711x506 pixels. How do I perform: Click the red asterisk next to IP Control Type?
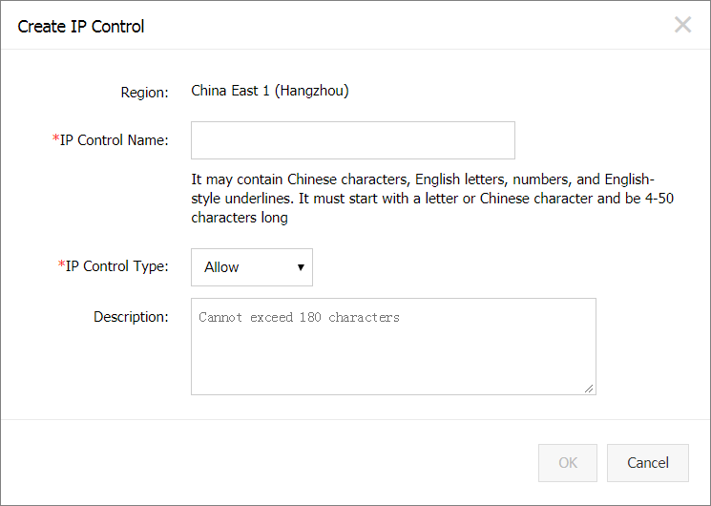(x=62, y=264)
